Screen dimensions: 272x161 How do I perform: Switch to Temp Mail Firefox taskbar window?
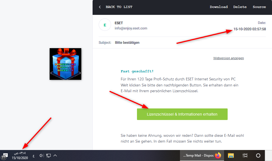[x=202, y=155]
